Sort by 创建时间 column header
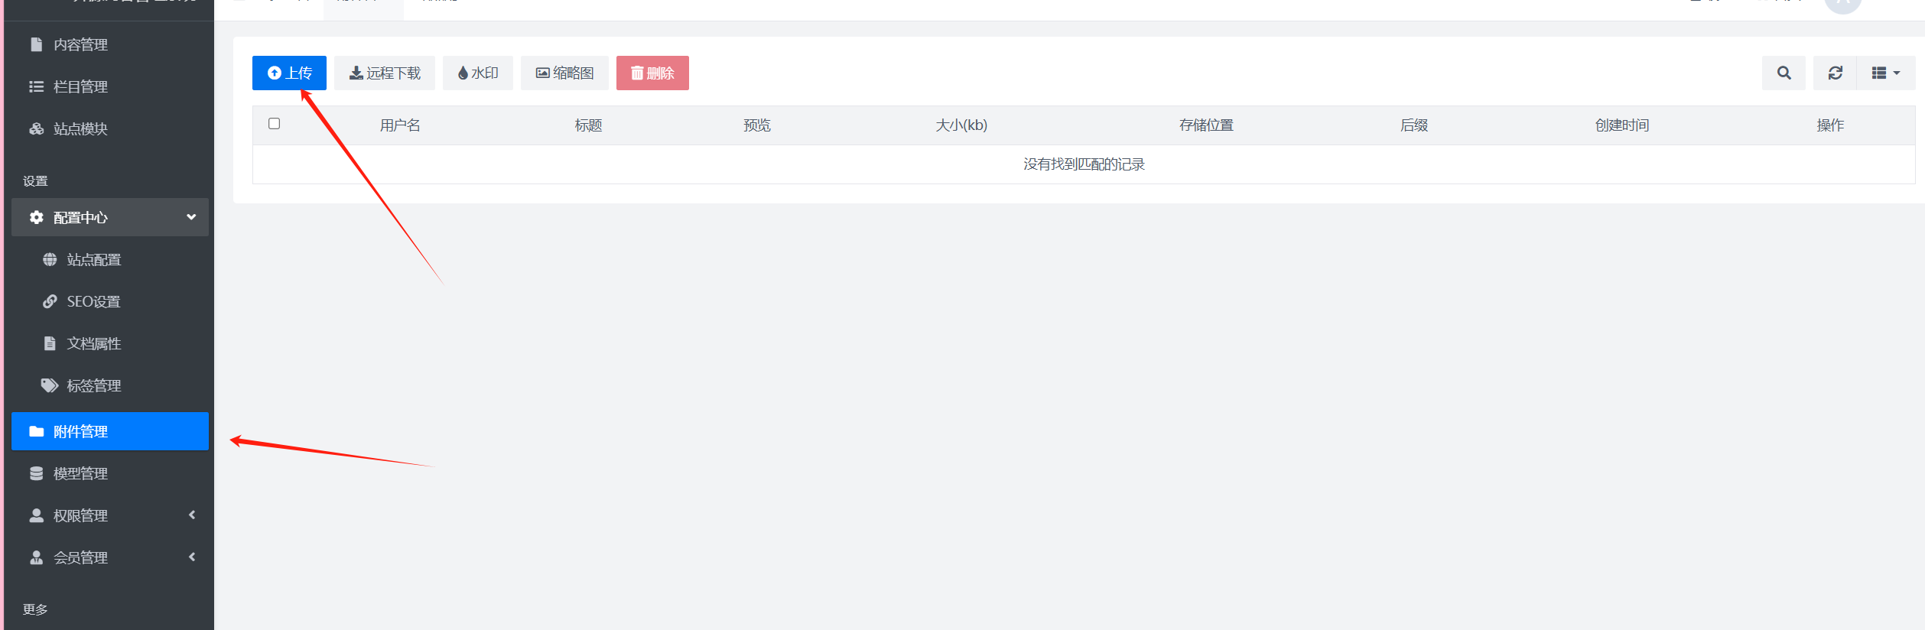 (1621, 125)
